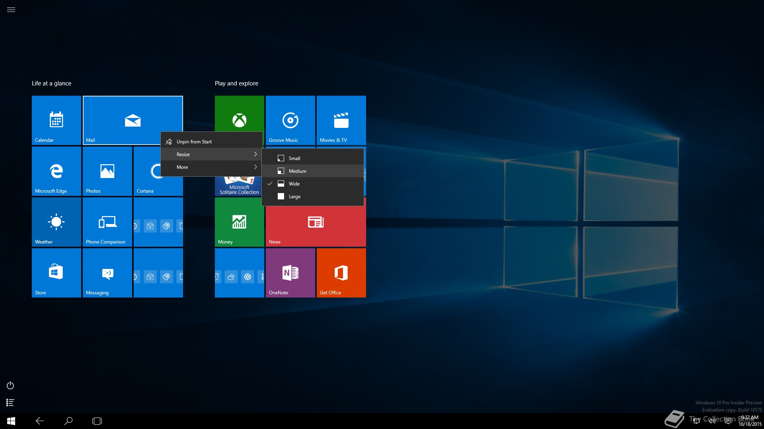Open the Calendar tile
The width and height of the screenshot is (764, 429).
[57, 120]
